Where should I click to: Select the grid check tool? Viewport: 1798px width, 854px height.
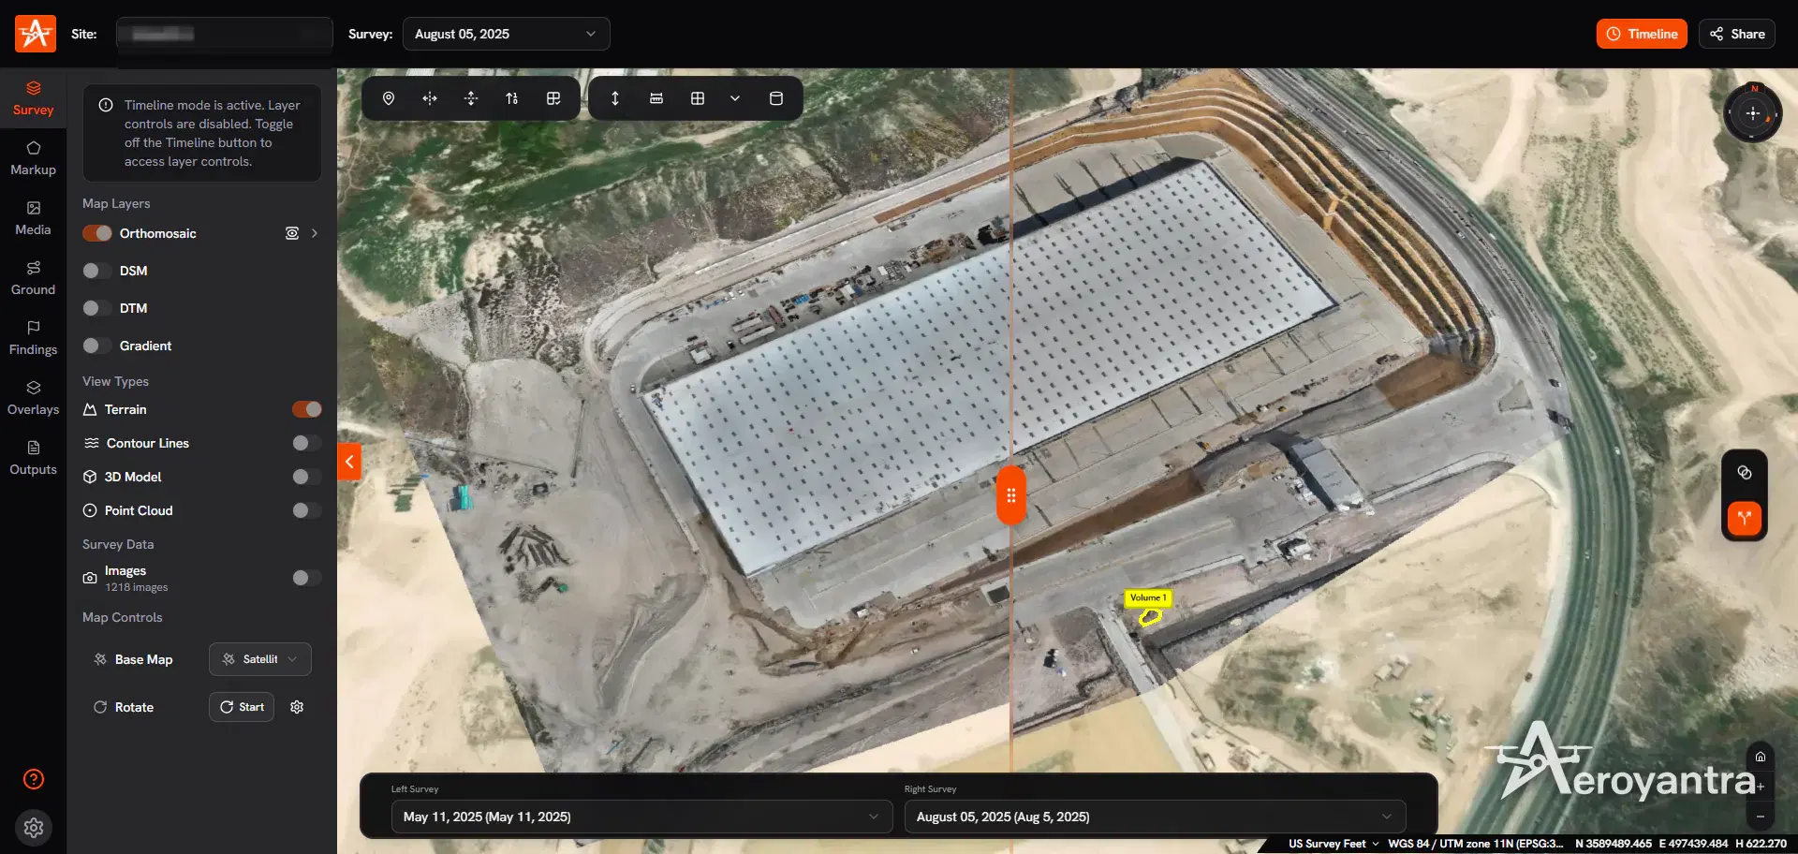tap(553, 98)
